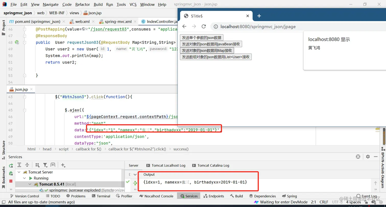Image resolution: width=386 pixels, height=207 pixels.
Task: Open the VCS menu
Action: 133,4
